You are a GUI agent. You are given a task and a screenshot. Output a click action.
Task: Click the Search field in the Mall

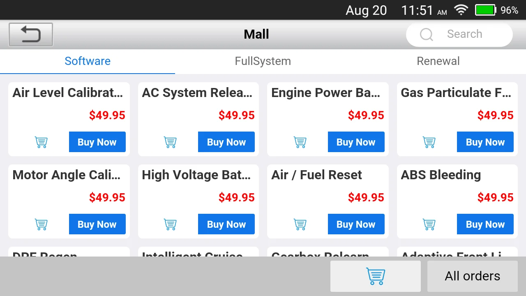tap(464, 35)
